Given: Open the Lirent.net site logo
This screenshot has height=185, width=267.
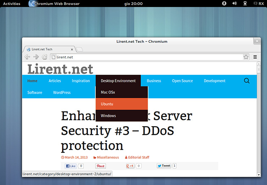Looking at the screenshot, I should (x=60, y=69).
